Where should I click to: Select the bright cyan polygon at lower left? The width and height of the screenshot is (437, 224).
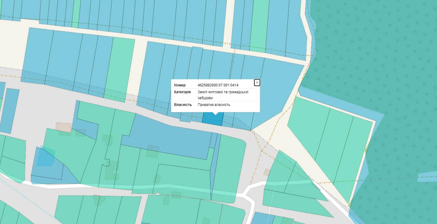point(45,157)
